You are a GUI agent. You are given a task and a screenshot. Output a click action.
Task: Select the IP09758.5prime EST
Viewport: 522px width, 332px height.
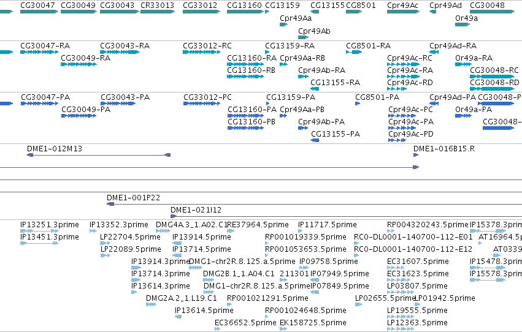(304, 268)
